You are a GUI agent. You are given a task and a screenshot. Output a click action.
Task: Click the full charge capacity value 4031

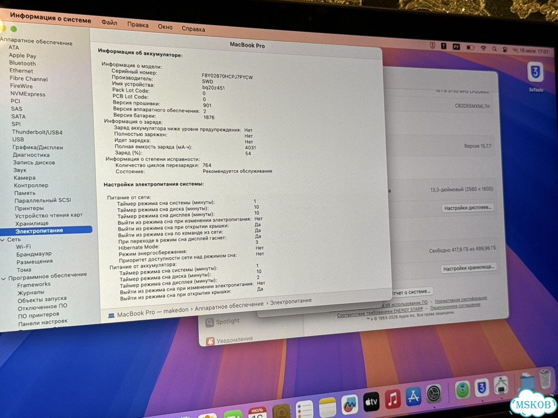tap(251, 148)
